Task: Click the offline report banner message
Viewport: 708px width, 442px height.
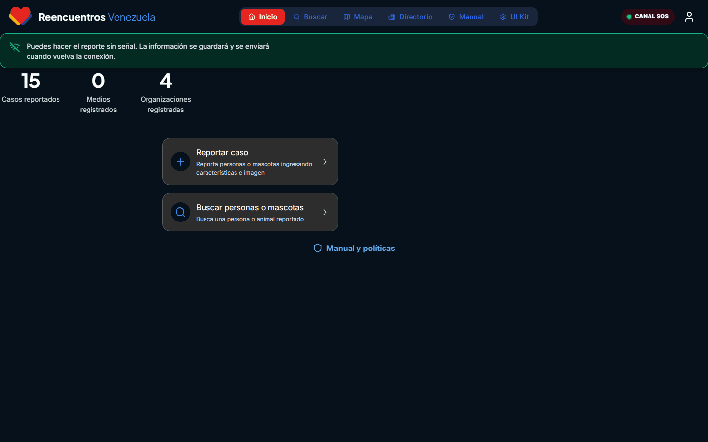Action: tap(148, 51)
